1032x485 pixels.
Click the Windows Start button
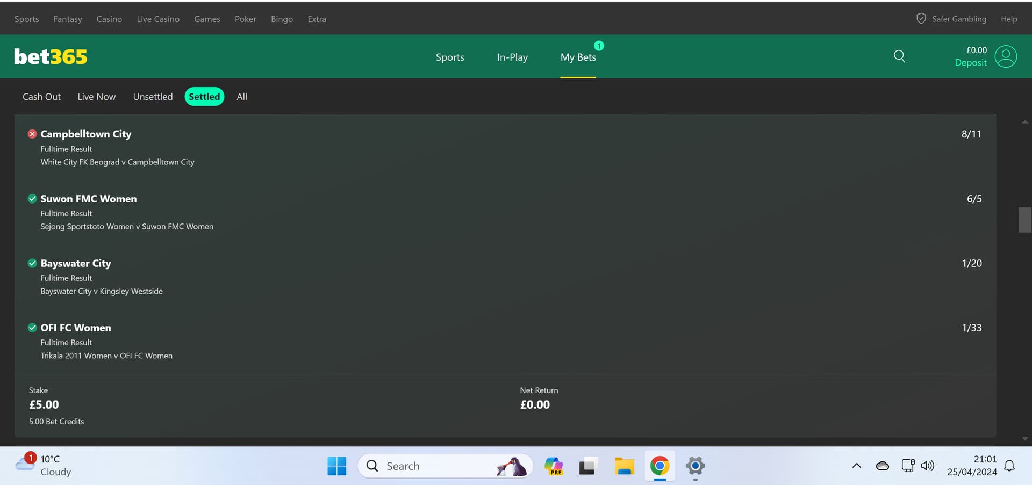coord(337,466)
